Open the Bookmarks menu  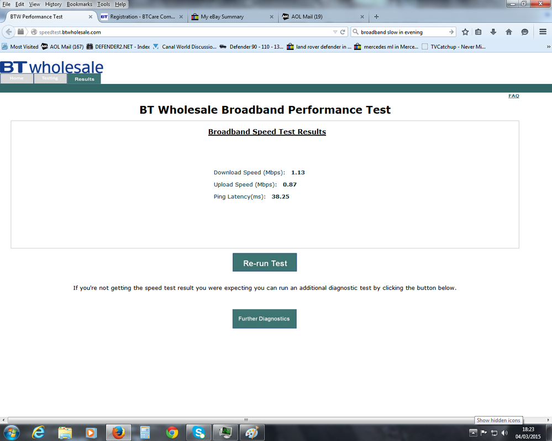(x=79, y=4)
